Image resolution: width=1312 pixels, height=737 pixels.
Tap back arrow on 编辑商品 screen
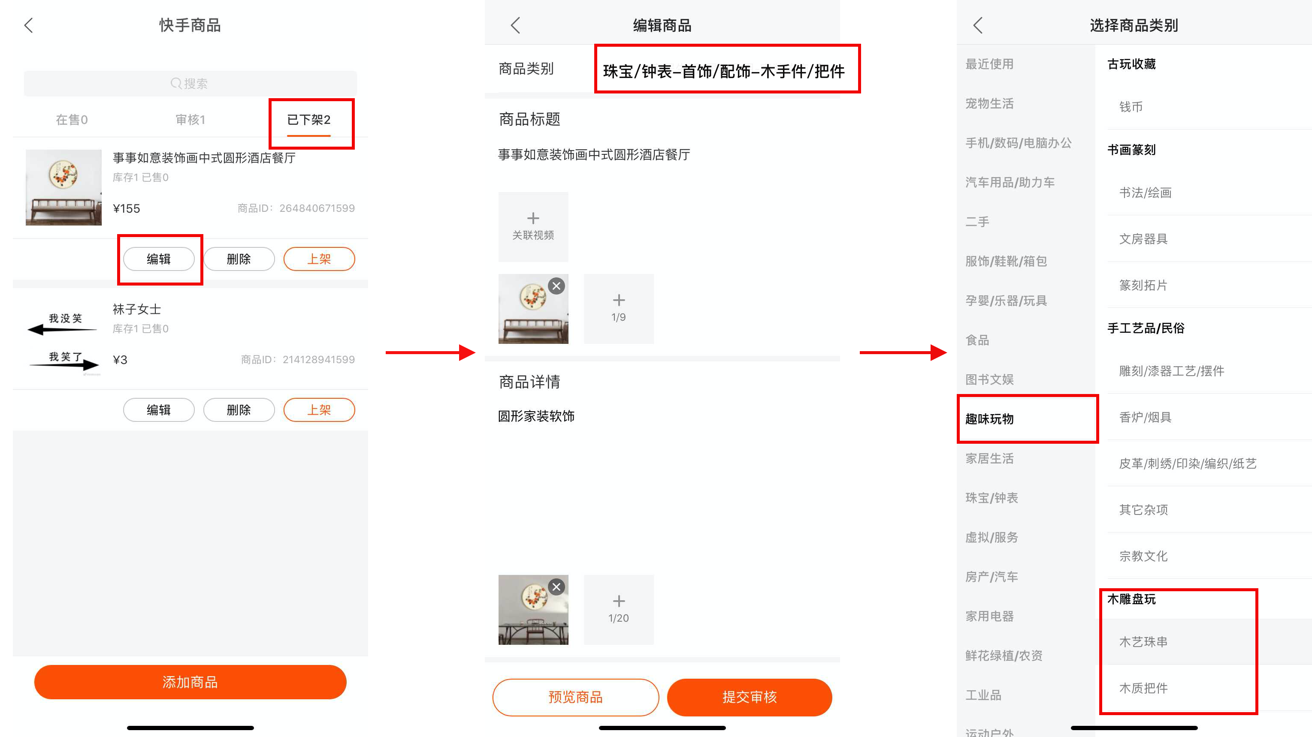(x=515, y=25)
